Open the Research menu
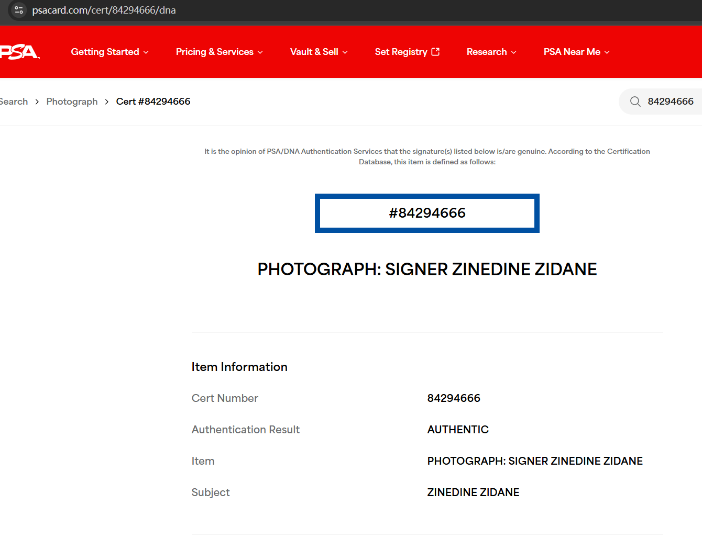Viewport: 702px width, 539px height. (x=491, y=52)
